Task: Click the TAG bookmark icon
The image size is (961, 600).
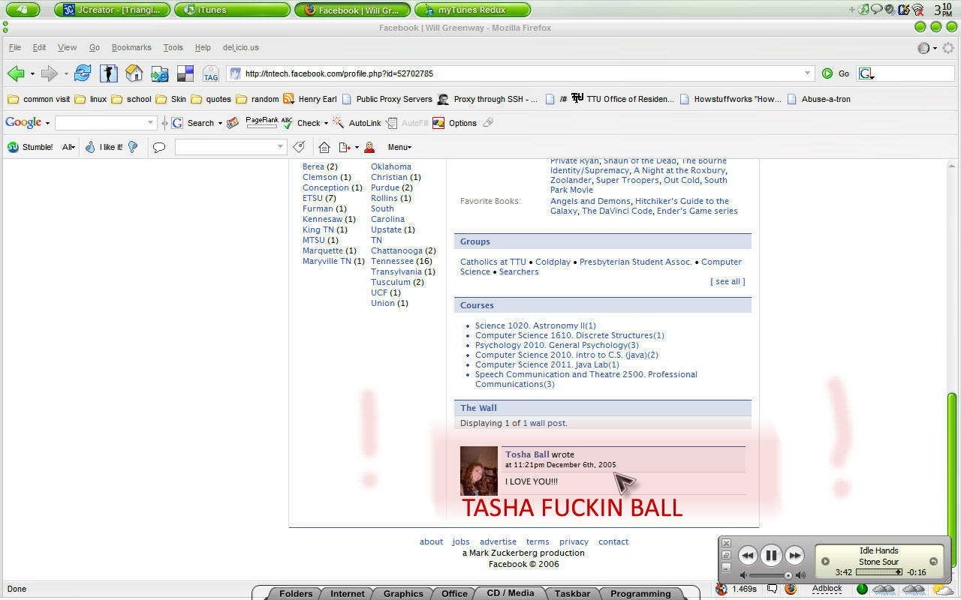Action: pyautogui.click(x=210, y=73)
